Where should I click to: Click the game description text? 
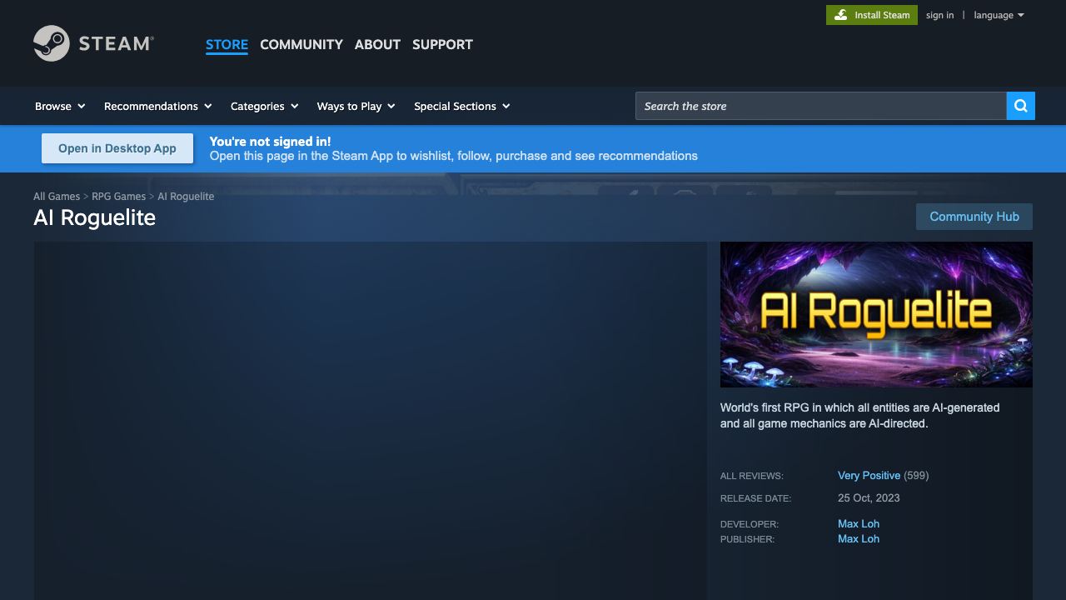860,415
